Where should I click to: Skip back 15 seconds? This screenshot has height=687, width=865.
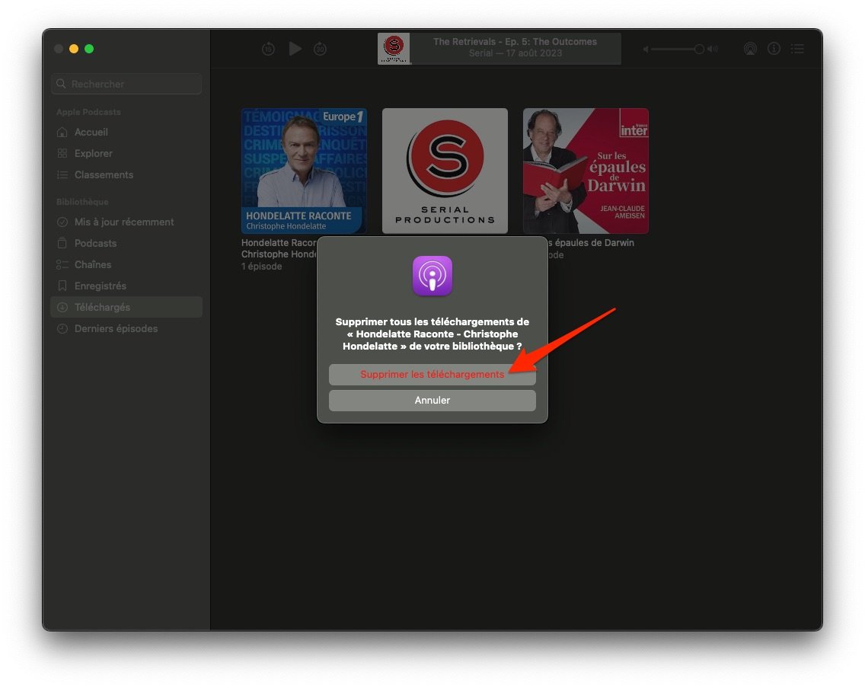(x=268, y=49)
